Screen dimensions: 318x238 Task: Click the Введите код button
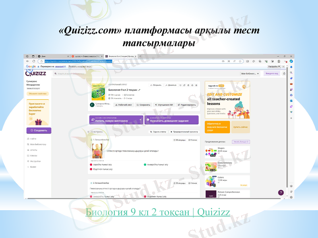click(x=272, y=73)
